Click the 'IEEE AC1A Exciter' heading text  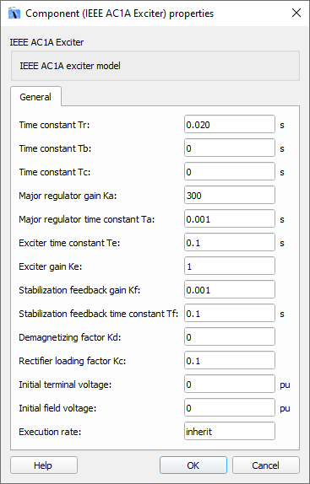(x=46, y=42)
